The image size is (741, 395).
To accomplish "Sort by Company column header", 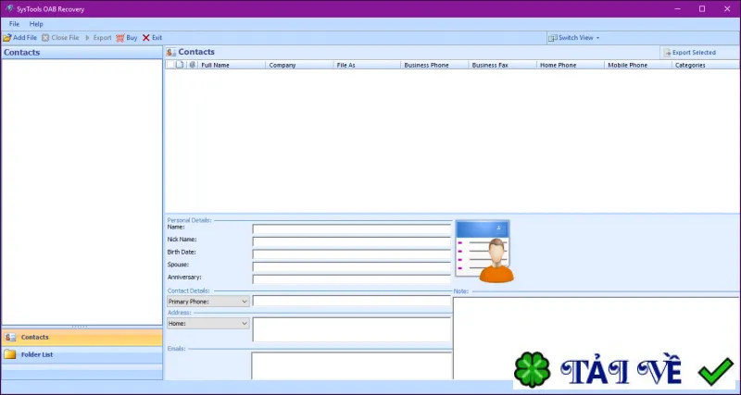I will point(299,65).
